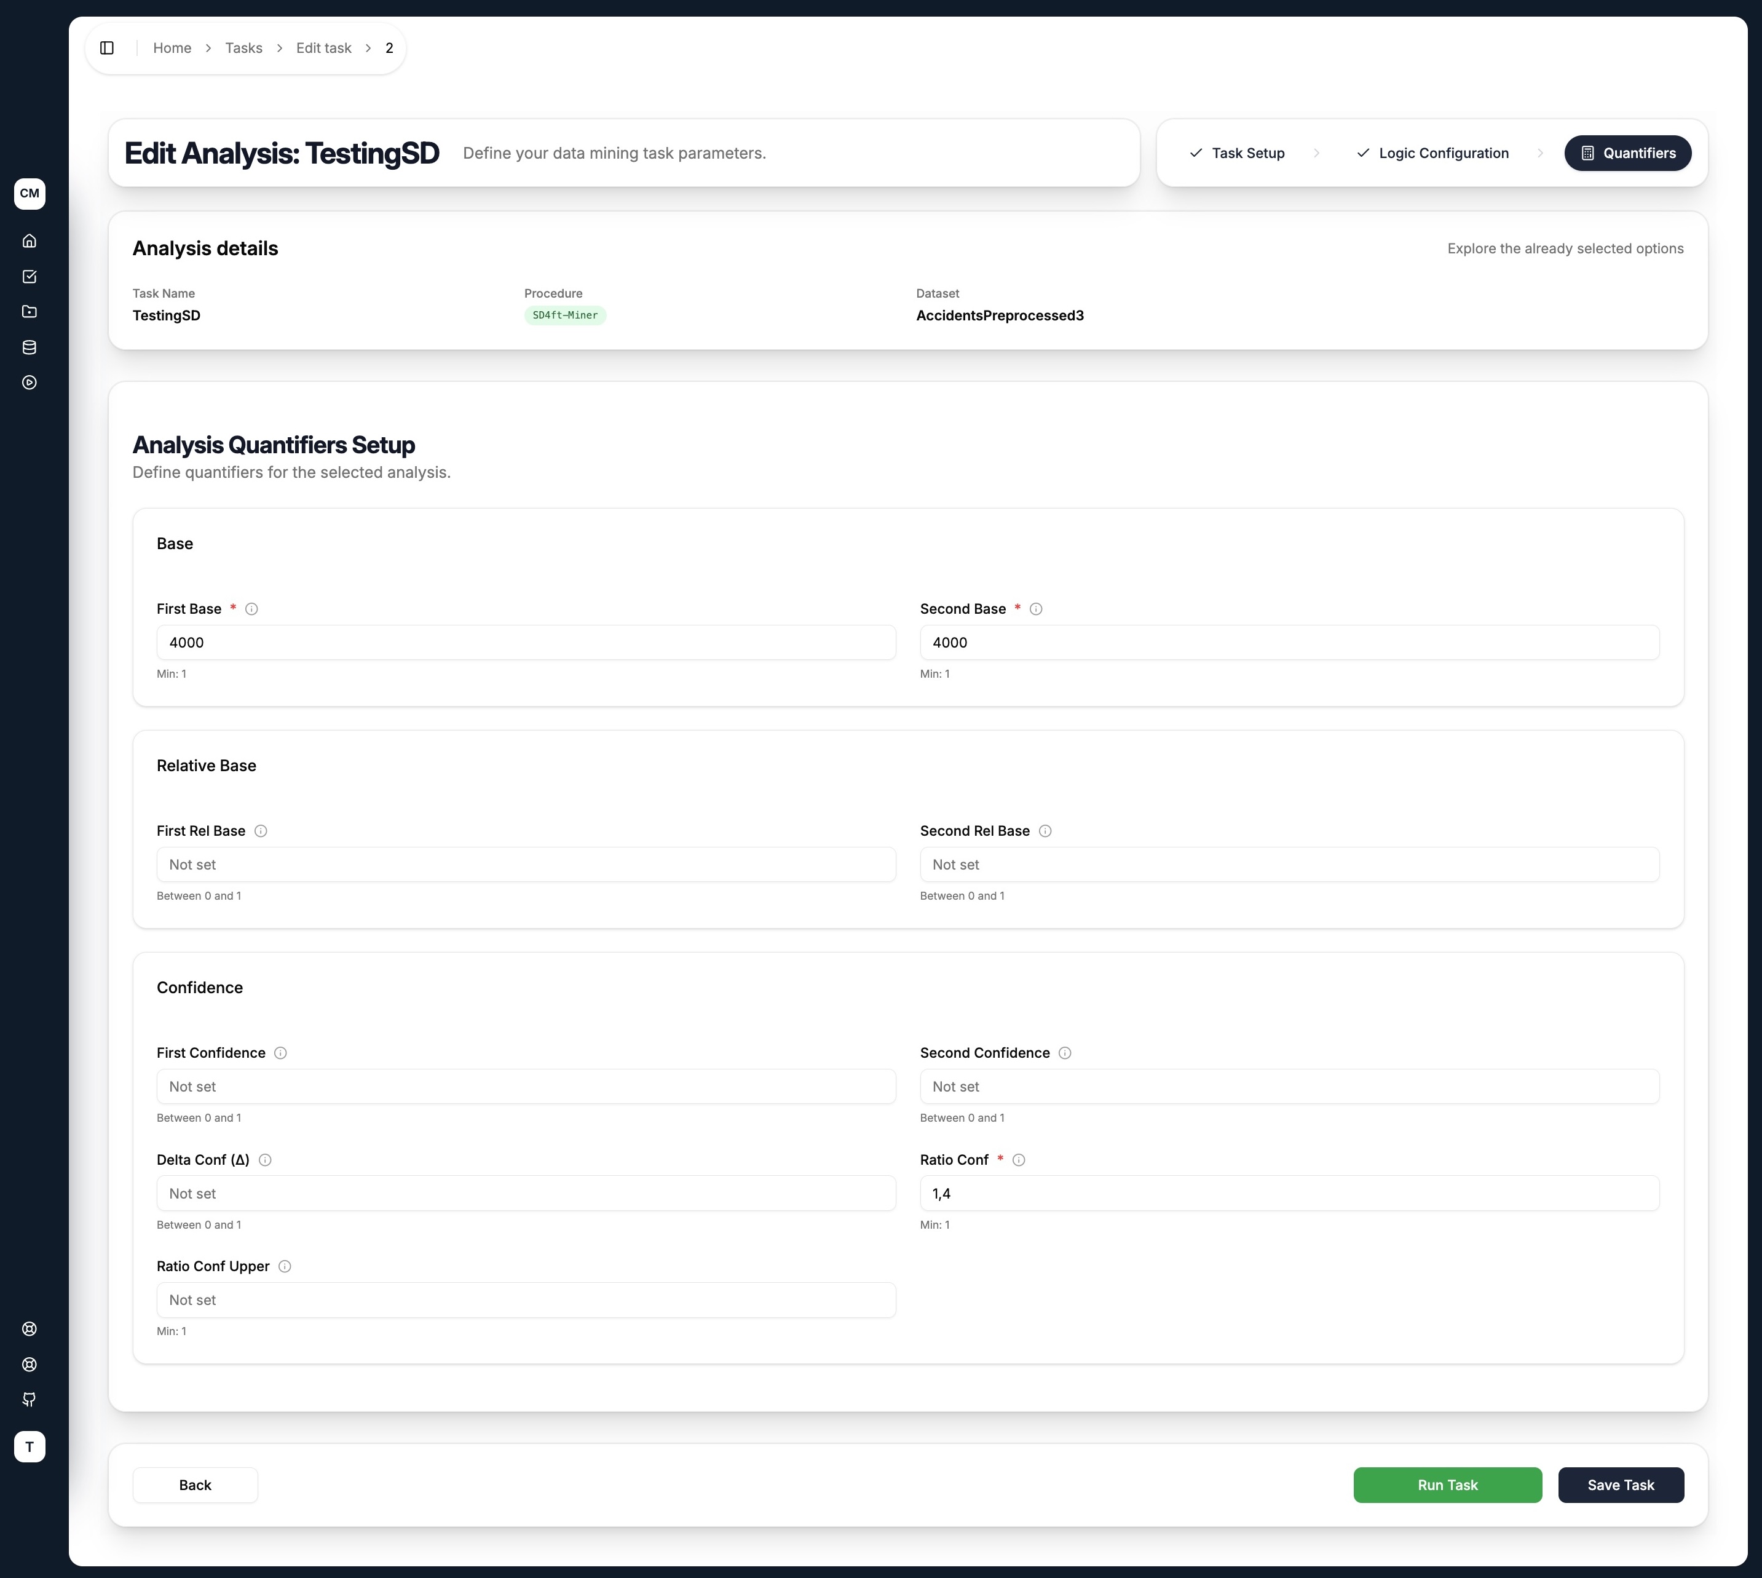1762x1578 pixels.
Task: Focus the Ratio Conf Upper input
Action: [526, 1299]
